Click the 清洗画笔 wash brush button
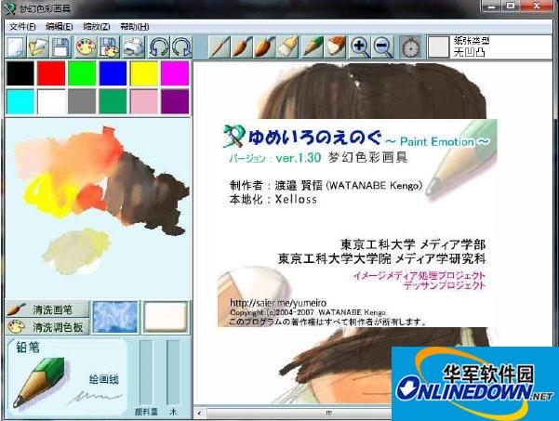 click(x=47, y=309)
